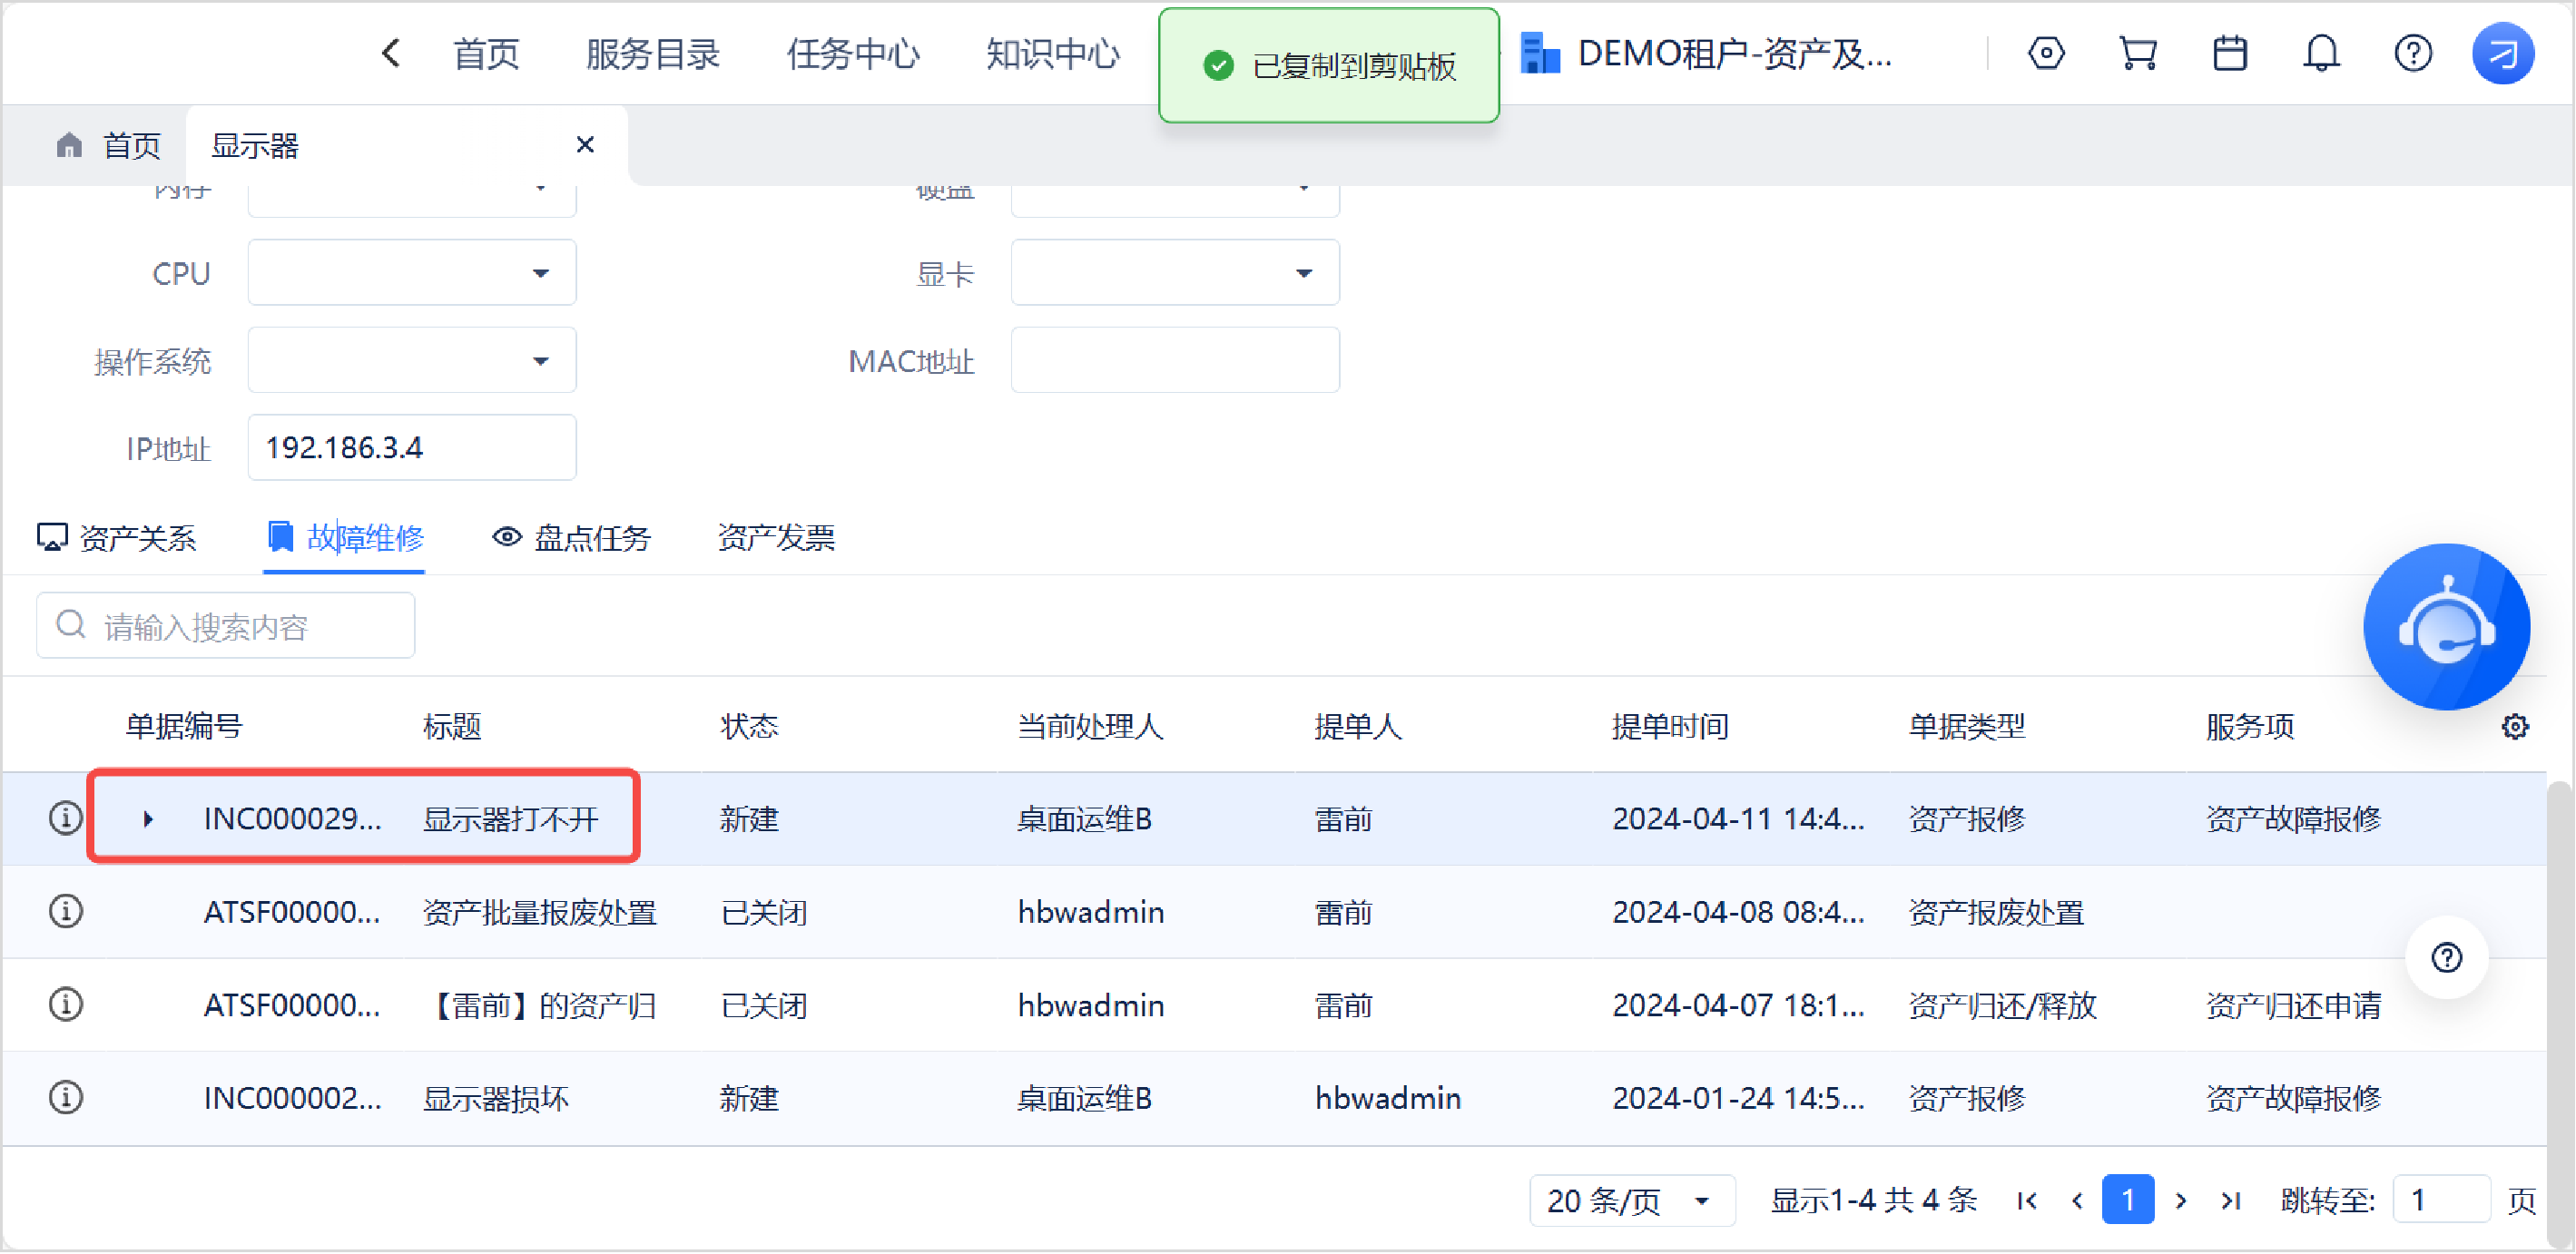Viewport: 2576px width, 1254px height.
Task: Go to the last page arrow
Action: (2231, 1199)
